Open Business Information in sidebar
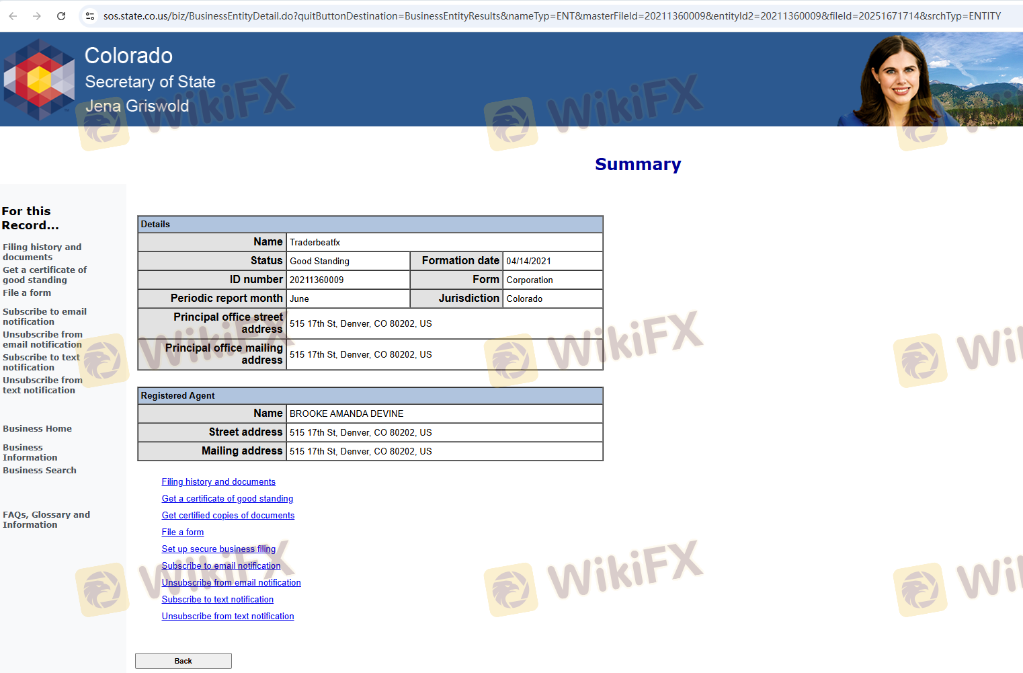 [x=30, y=452]
